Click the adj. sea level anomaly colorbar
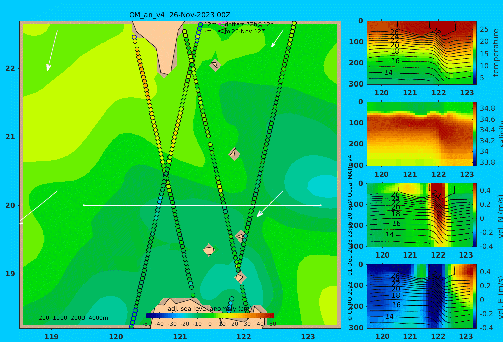503x342 pixels. 210,315
